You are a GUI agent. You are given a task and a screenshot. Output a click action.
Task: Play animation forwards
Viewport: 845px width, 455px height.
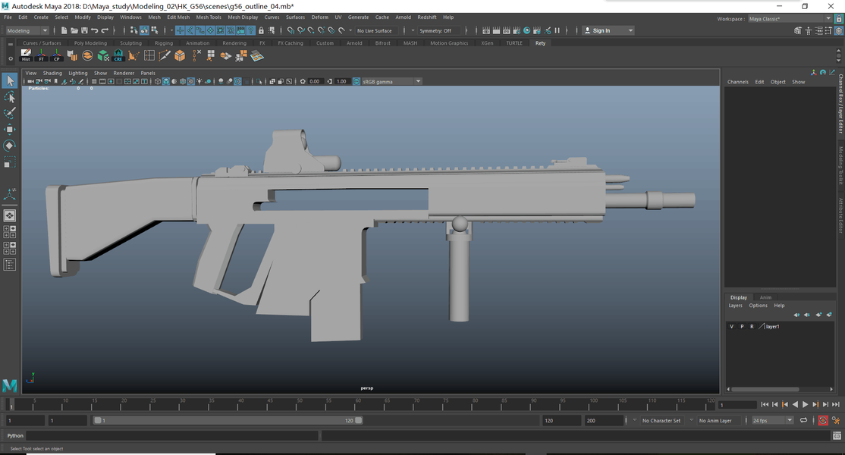pos(805,404)
